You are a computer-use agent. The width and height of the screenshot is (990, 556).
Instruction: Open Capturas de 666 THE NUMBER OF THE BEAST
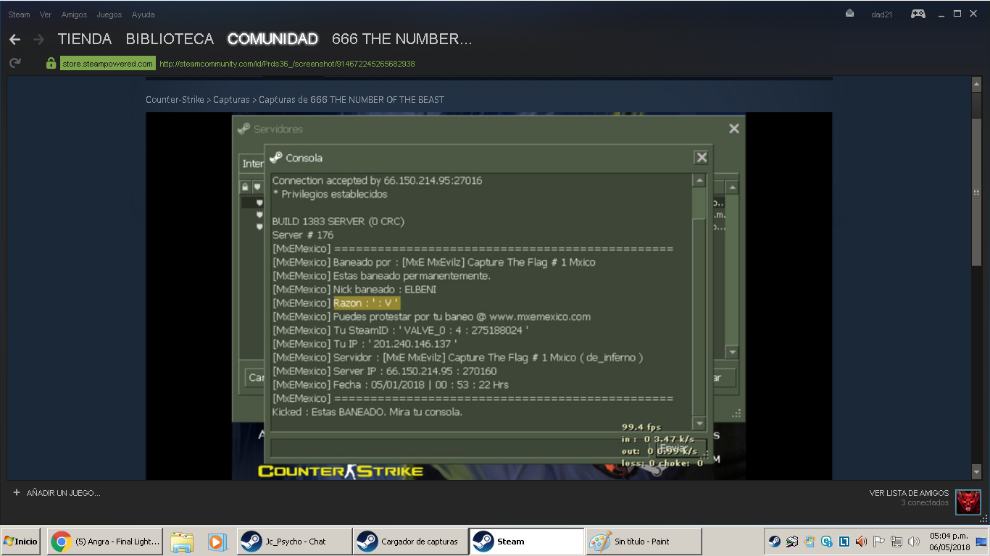(x=352, y=99)
